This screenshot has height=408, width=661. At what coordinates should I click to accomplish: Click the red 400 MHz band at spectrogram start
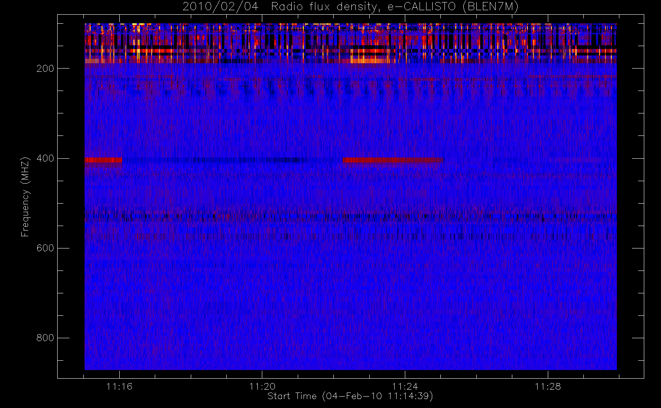[103, 160]
